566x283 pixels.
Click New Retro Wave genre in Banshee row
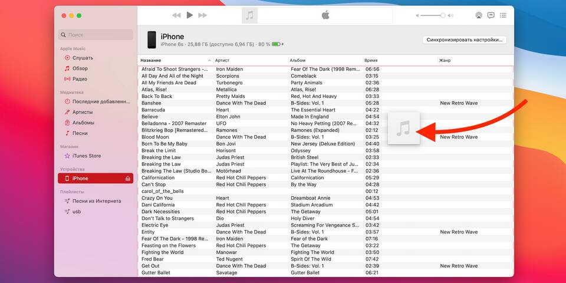(x=459, y=103)
